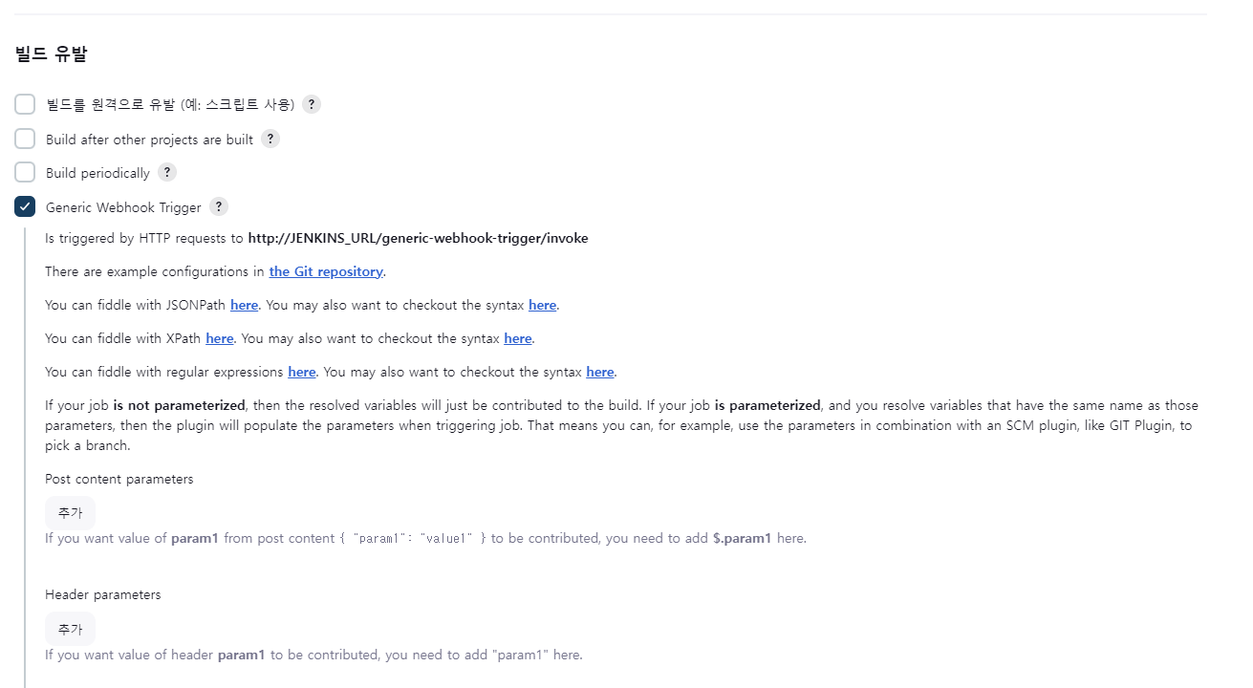
Task: Open help for 빌드를 원격으로 유발 option
Action: click(x=311, y=104)
